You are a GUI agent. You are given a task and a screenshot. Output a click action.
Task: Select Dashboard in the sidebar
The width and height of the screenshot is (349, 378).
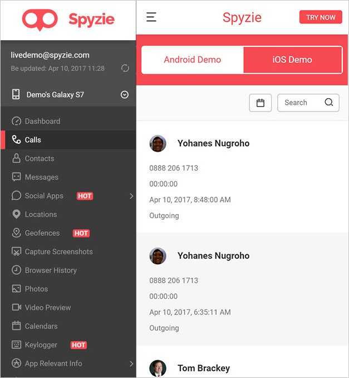tap(42, 122)
